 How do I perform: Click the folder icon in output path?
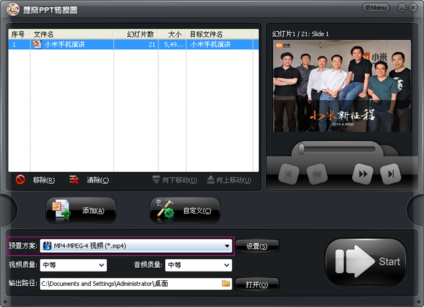[x=226, y=283]
